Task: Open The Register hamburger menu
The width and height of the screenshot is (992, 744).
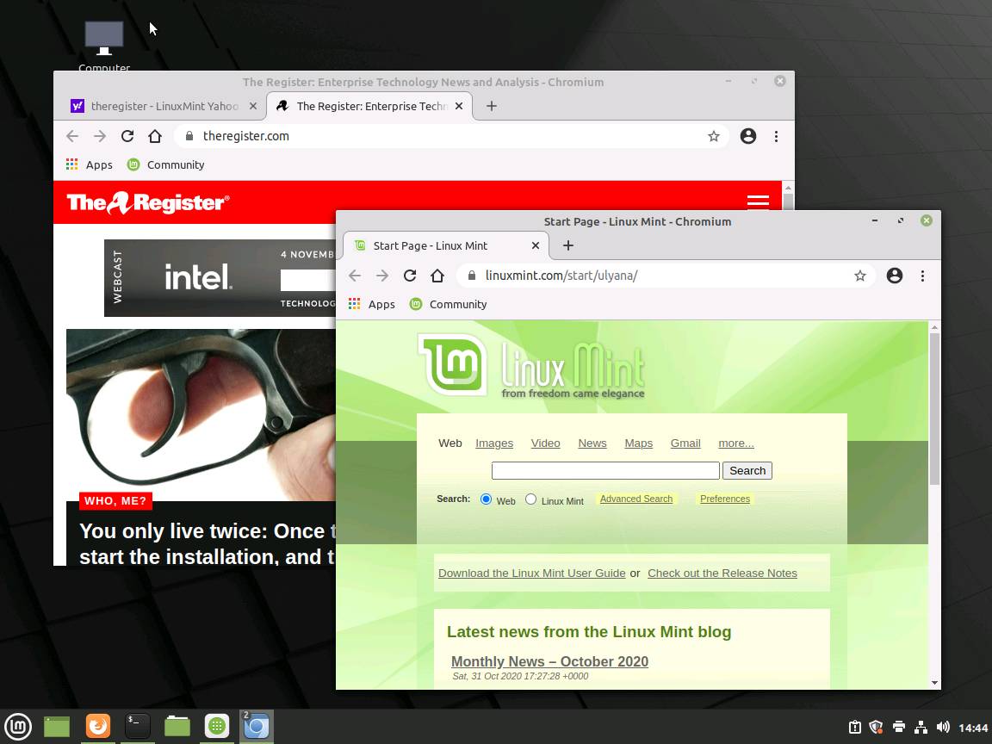Action: coord(758,202)
